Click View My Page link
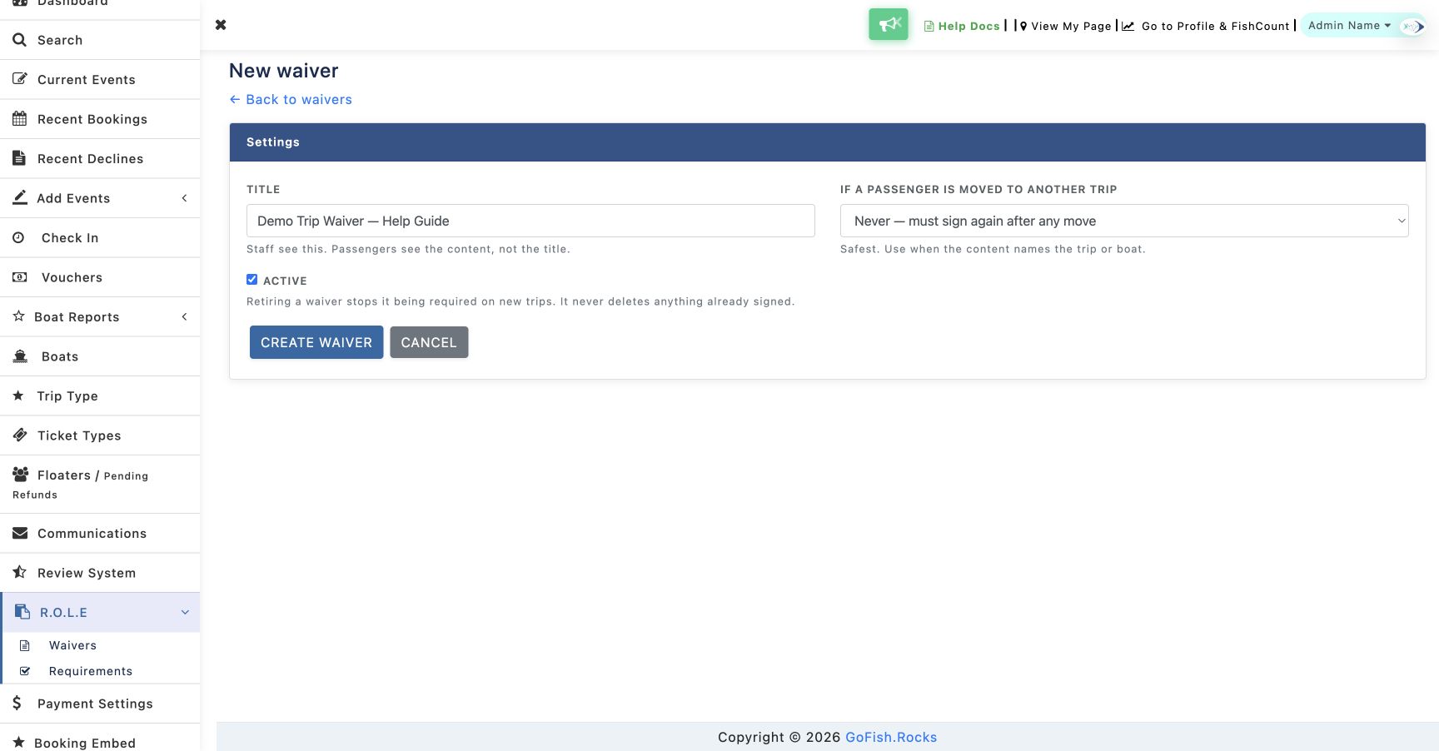The height and width of the screenshot is (751, 1439). tap(1065, 26)
